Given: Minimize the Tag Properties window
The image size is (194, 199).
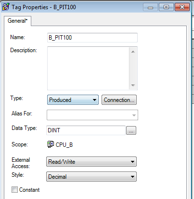Looking at the screenshot, I should point(150,7).
